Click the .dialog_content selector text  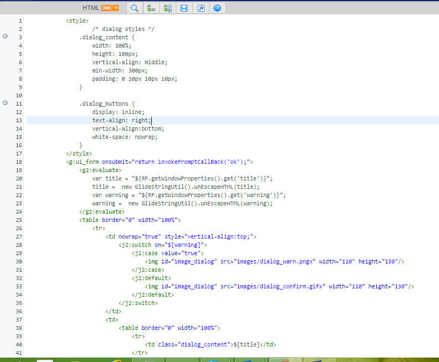(104, 37)
